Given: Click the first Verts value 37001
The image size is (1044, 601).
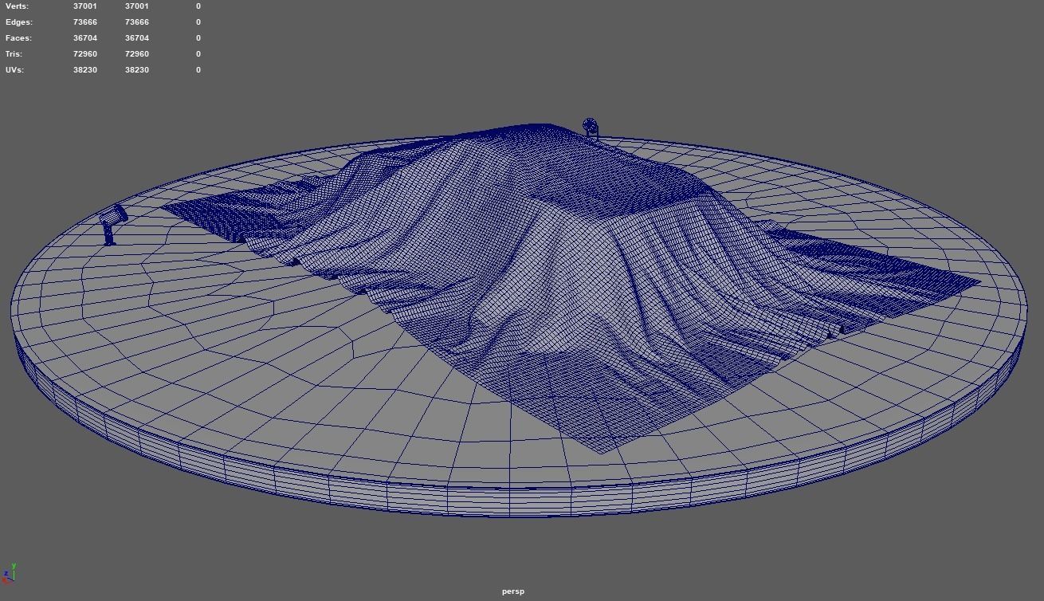Looking at the screenshot, I should (85, 6).
